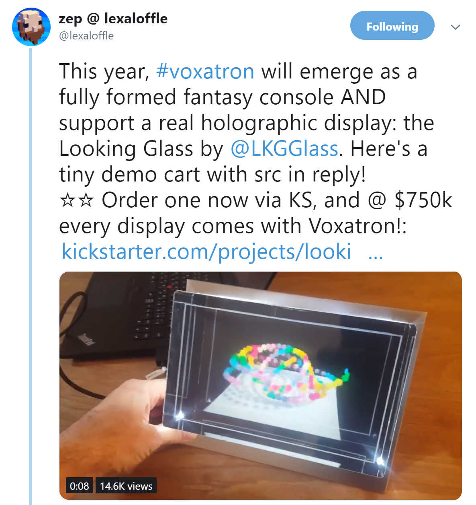The width and height of the screenshot is (476, 505).
Task: Open zep's pixel-art profile avatar
Action: tap(31, 27)
